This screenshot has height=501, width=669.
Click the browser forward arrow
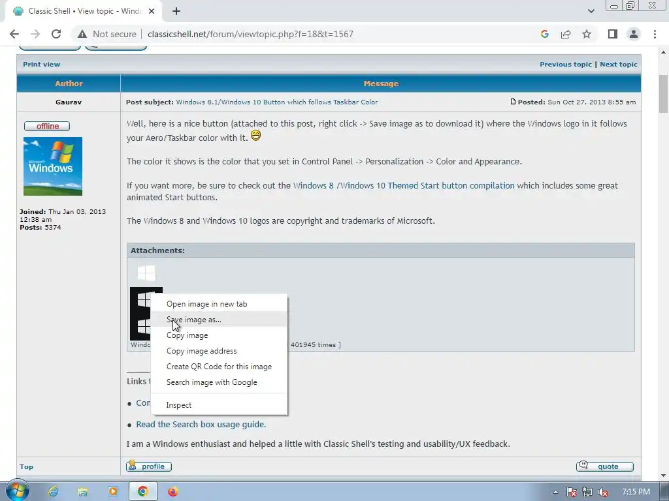[35, 34]
